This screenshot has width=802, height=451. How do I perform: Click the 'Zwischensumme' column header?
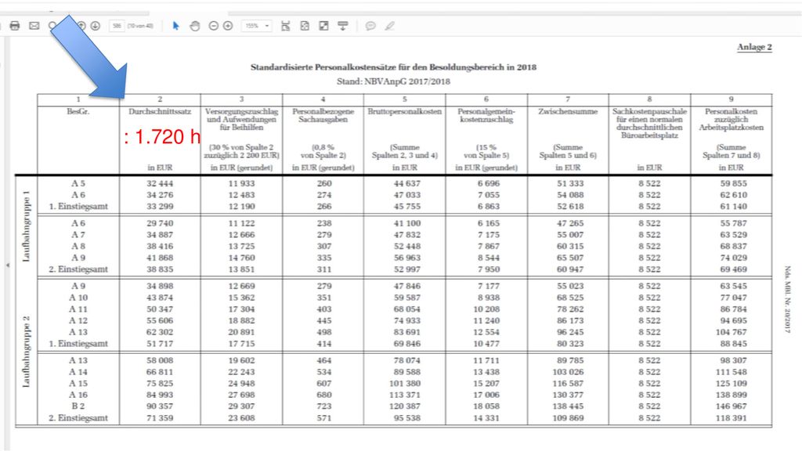coord(568,111)
